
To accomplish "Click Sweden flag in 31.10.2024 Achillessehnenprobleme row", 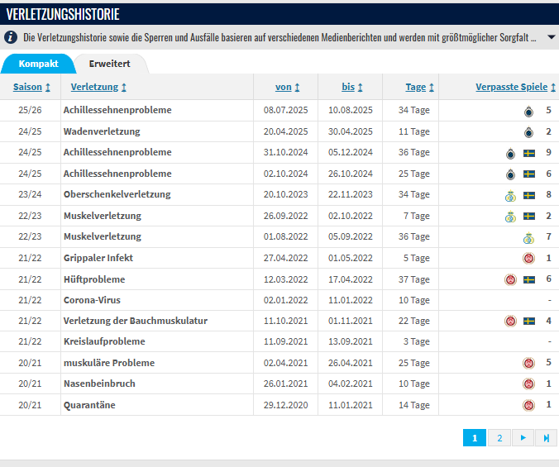I will [529, 154].
